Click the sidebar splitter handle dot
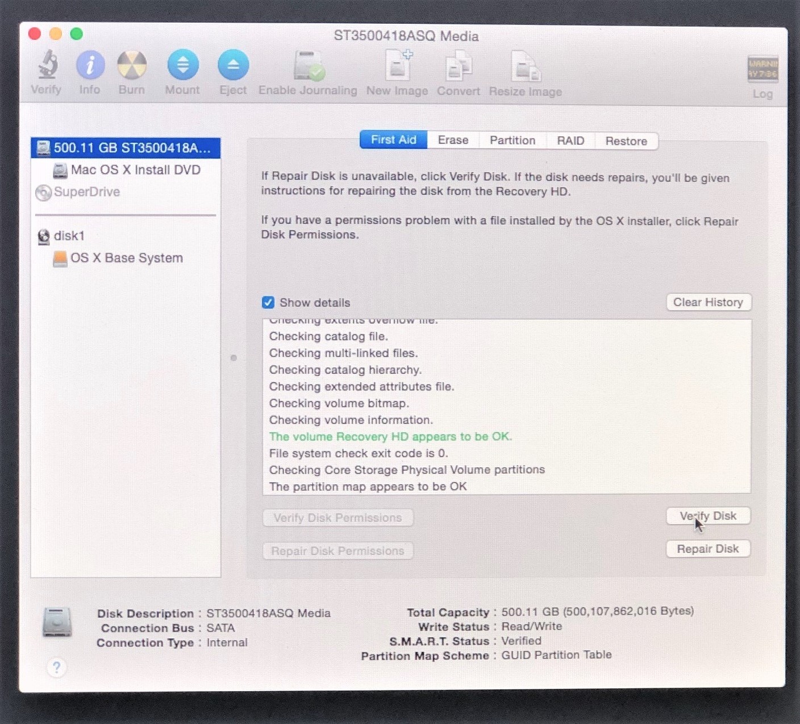This screenshot has height=724, width=800. click(234, 358)
